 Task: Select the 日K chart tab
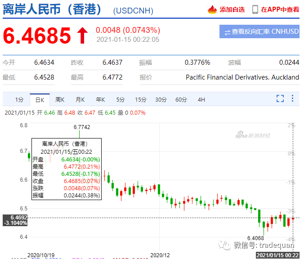point(40,100)
